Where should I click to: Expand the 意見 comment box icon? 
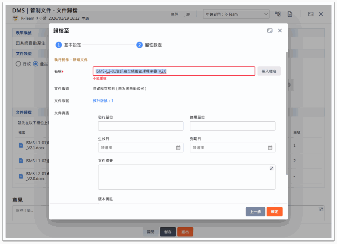tap(321, 209)
